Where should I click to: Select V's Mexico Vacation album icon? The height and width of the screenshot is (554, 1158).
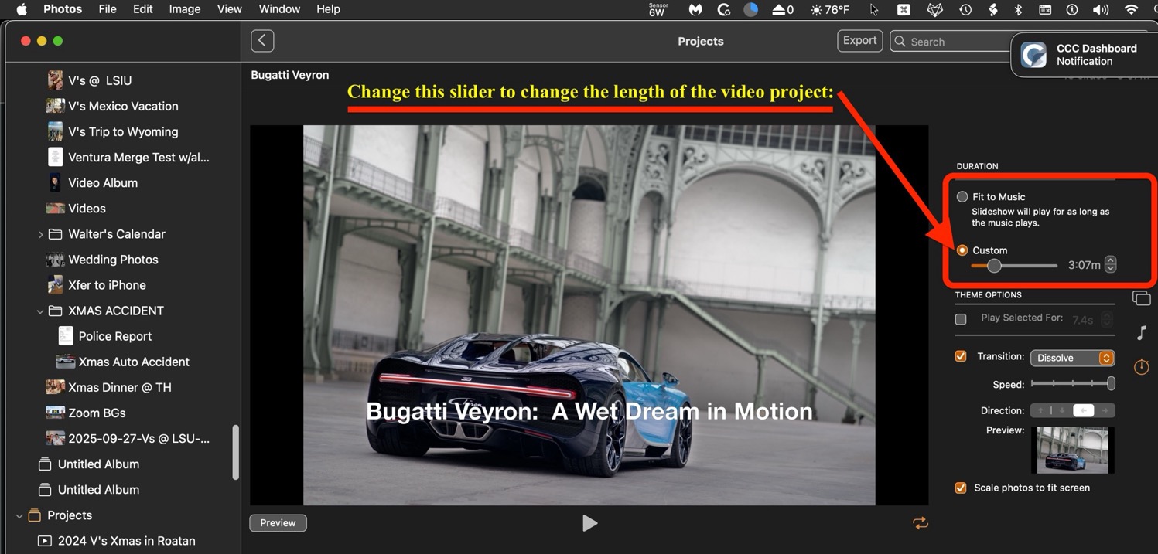click(x=55, y=106)
